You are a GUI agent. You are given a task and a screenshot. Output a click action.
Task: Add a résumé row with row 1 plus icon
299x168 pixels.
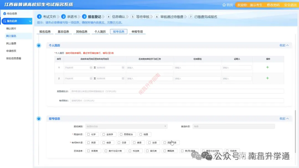coord(267,67)
